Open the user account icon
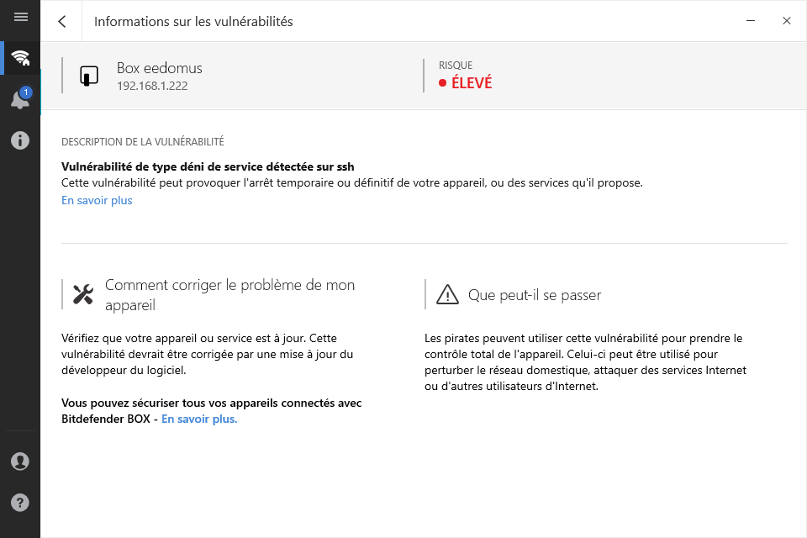This screenshot has height=538, width=807. click(20, 462)
